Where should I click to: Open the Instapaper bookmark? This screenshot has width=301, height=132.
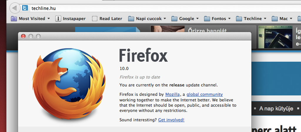pyautogui.click(x=70, y=18)
